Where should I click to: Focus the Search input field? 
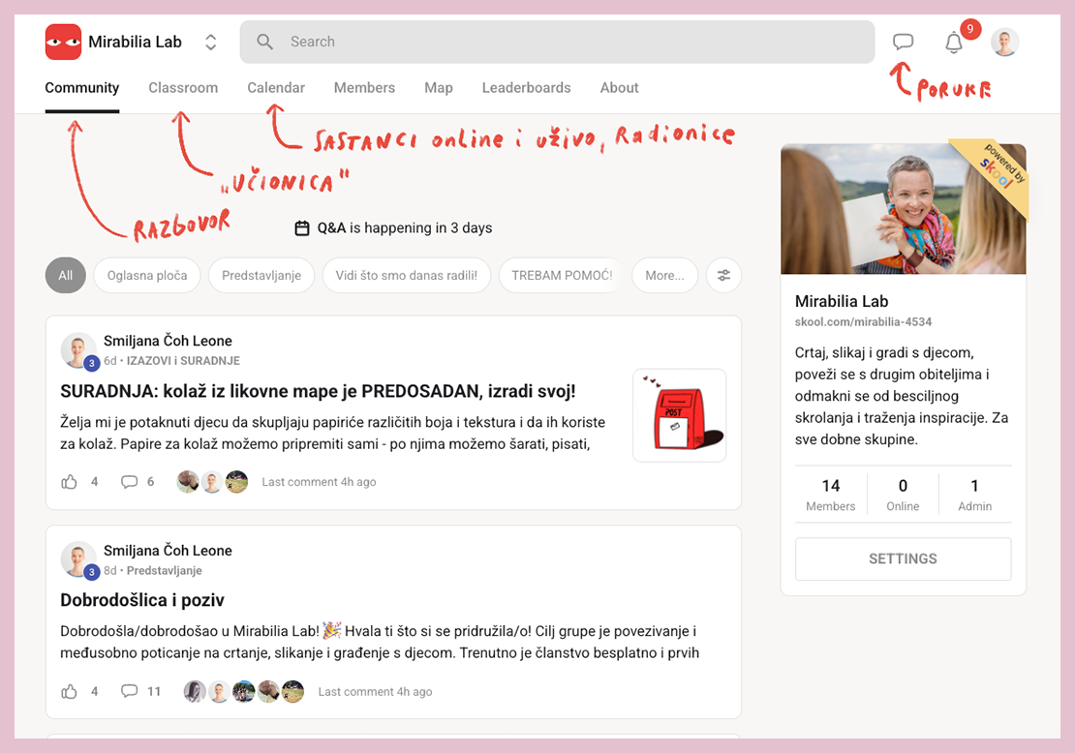[x=557, y=42]
